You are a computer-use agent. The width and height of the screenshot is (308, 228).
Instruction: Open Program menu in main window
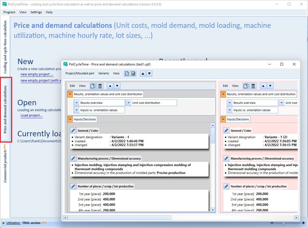tap(9, 12)
